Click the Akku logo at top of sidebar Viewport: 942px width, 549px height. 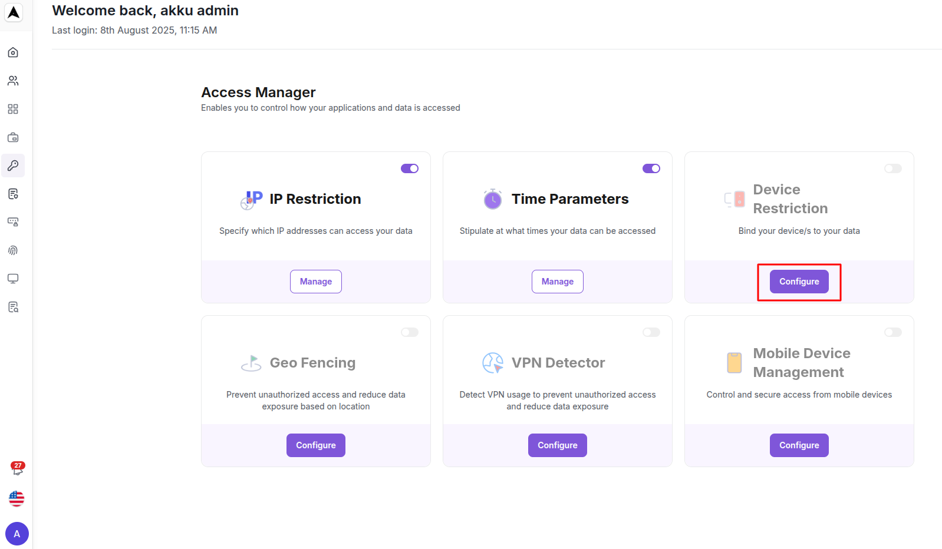pos(14,12)
